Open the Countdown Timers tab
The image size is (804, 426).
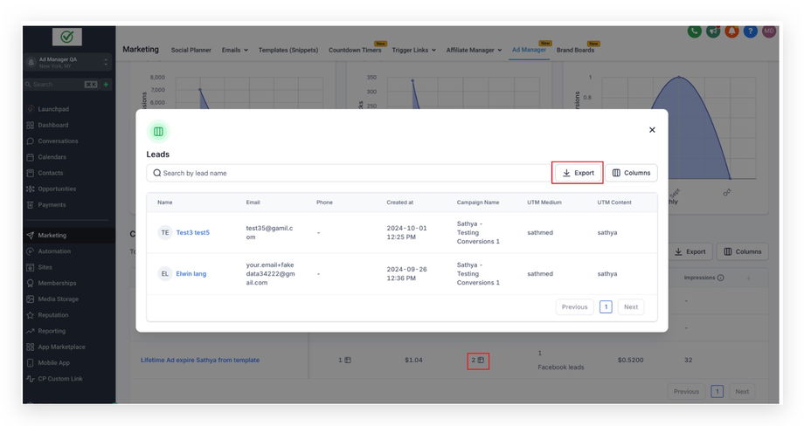[x=355, y=50]
